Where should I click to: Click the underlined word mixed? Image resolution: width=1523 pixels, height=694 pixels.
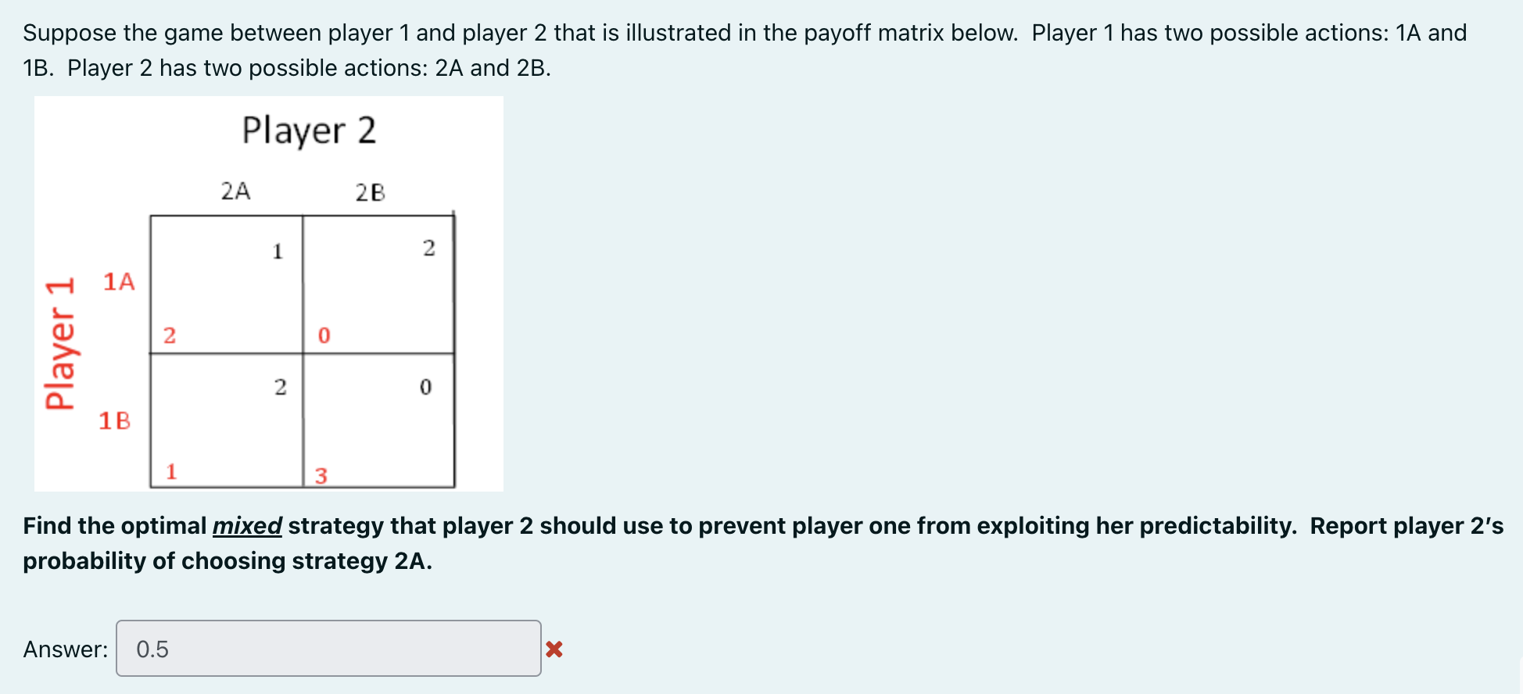click(246, 526)
